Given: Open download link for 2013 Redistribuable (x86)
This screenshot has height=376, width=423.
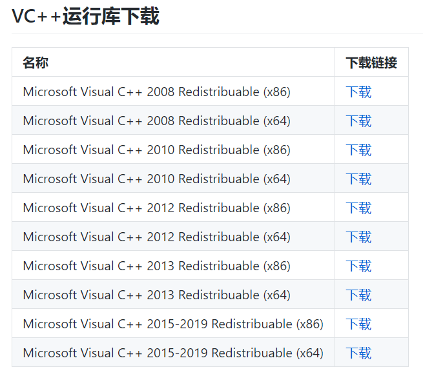Looking at the screenshot, I should (358, 266).
